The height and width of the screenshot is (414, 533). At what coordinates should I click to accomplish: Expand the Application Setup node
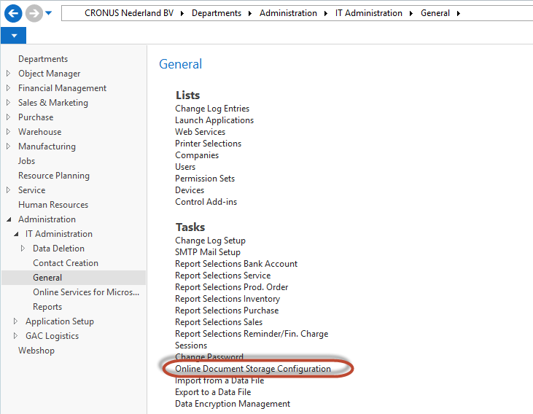coord(15,321)
